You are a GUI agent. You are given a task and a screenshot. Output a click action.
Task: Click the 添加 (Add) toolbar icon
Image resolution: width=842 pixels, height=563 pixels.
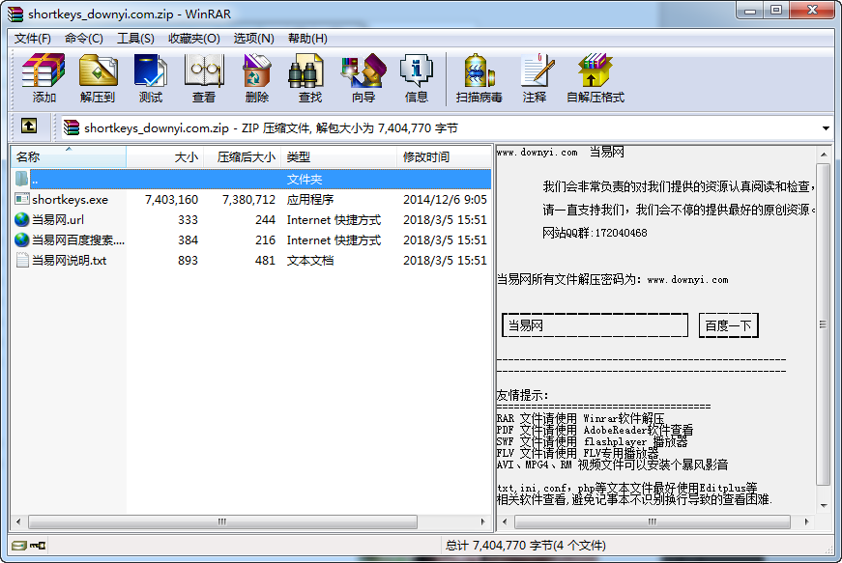click(x=43, y=77)
